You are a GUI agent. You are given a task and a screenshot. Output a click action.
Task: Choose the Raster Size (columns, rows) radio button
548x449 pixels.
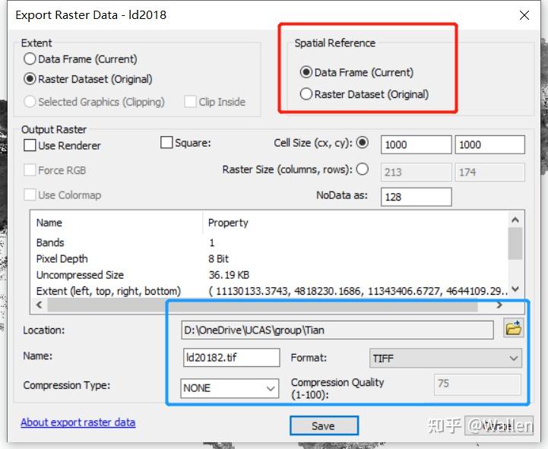pyautogui.click(x=363, y=169)
